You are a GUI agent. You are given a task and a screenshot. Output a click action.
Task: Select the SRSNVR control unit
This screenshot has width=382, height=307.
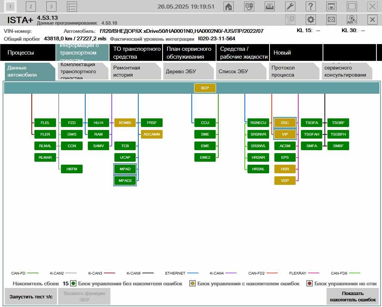tap(258, 134)
